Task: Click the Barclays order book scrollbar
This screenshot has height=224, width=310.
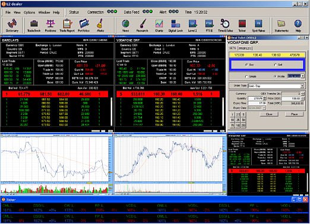Action: coord(111,111)
